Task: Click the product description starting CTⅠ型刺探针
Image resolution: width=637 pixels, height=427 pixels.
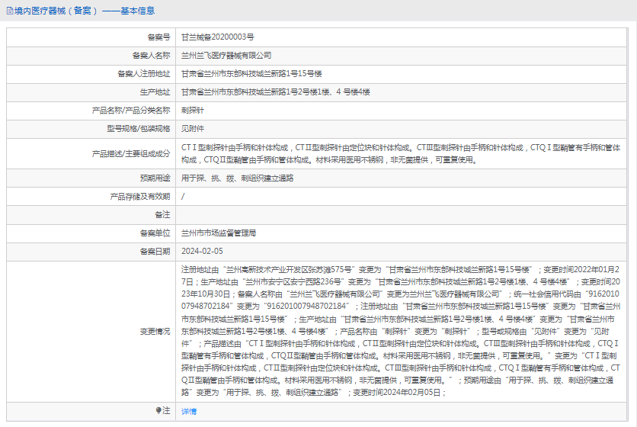Action: click(401, 154)
